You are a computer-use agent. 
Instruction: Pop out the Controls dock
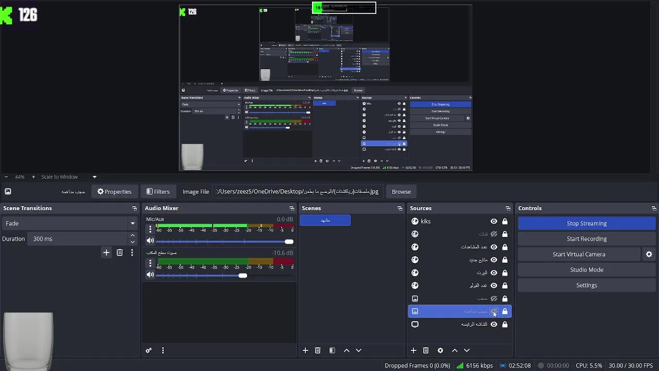click(x=654, y=208)
